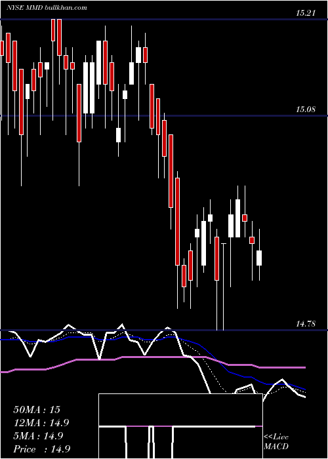Image resolution: width=328 pixels, height=459 pixels.
Task: Click the Price : 14.9 reading
Action: point(41,449)
